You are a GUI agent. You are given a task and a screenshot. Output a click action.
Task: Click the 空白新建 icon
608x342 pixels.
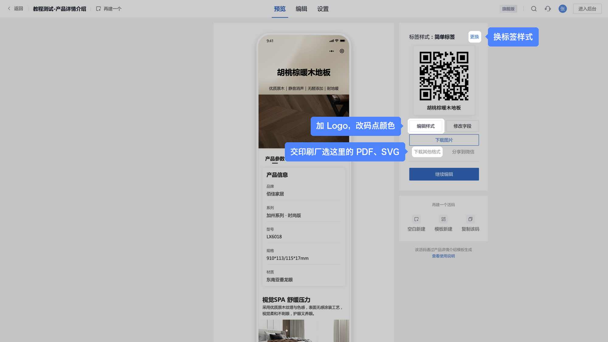(416, 219)
